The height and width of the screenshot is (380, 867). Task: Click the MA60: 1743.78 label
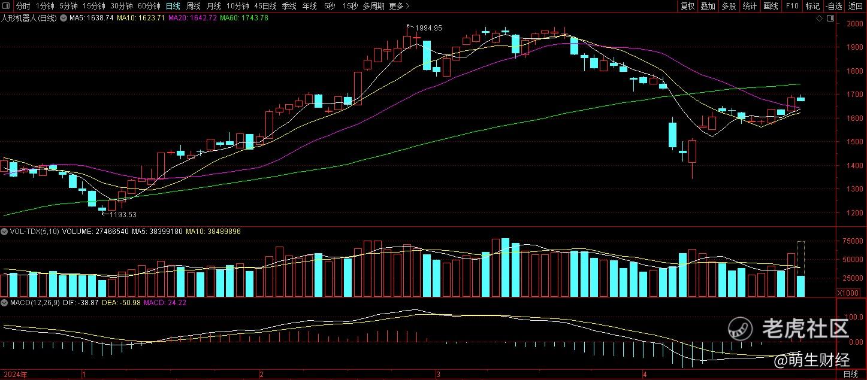point(244,18)
